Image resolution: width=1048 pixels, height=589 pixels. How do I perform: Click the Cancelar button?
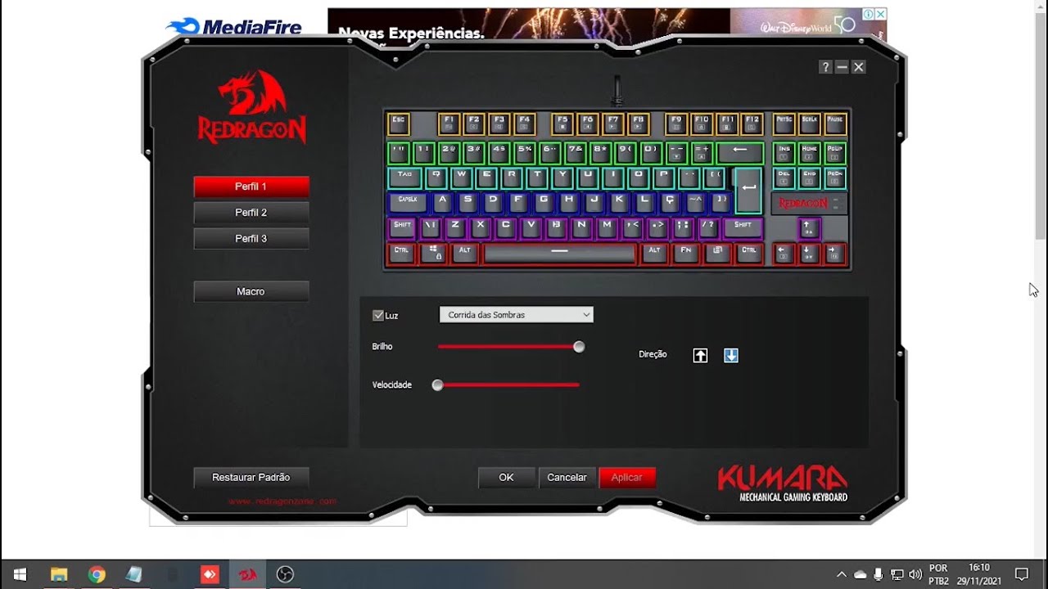point(567,478)
